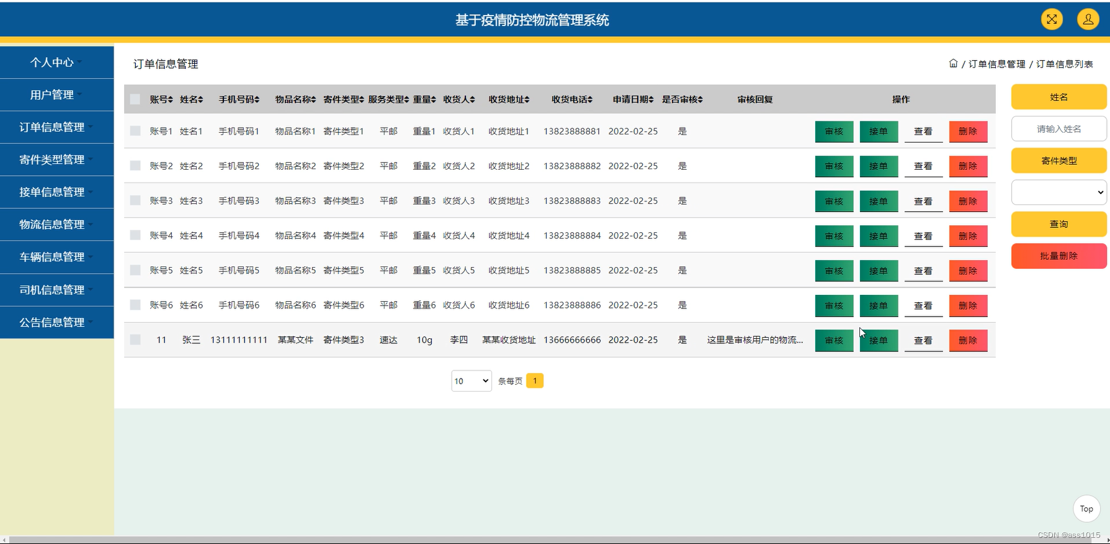Expand the 订单信息管理 sidebar menu
Viewport: 1110px width, 544px height.
56,127
